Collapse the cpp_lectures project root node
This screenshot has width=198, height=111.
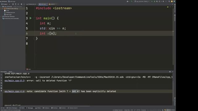[x=1, y=6]
